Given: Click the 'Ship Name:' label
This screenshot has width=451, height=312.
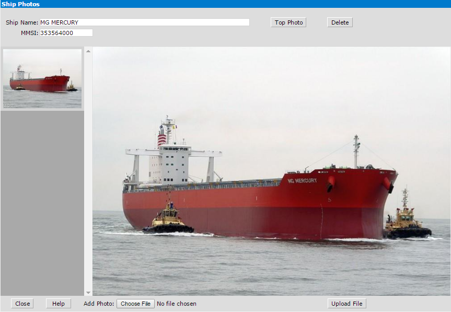Looking at the screenshot, I should click(x=22, y=22).
